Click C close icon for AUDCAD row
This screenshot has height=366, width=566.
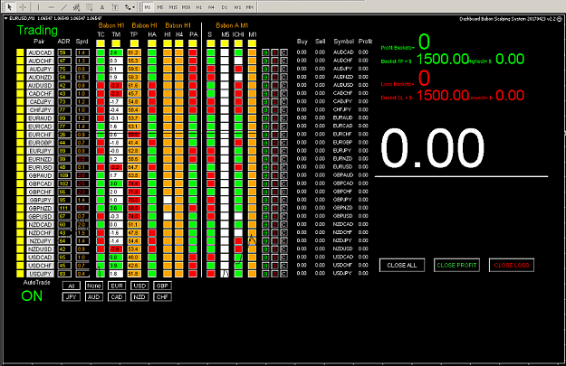coord(284,52)
